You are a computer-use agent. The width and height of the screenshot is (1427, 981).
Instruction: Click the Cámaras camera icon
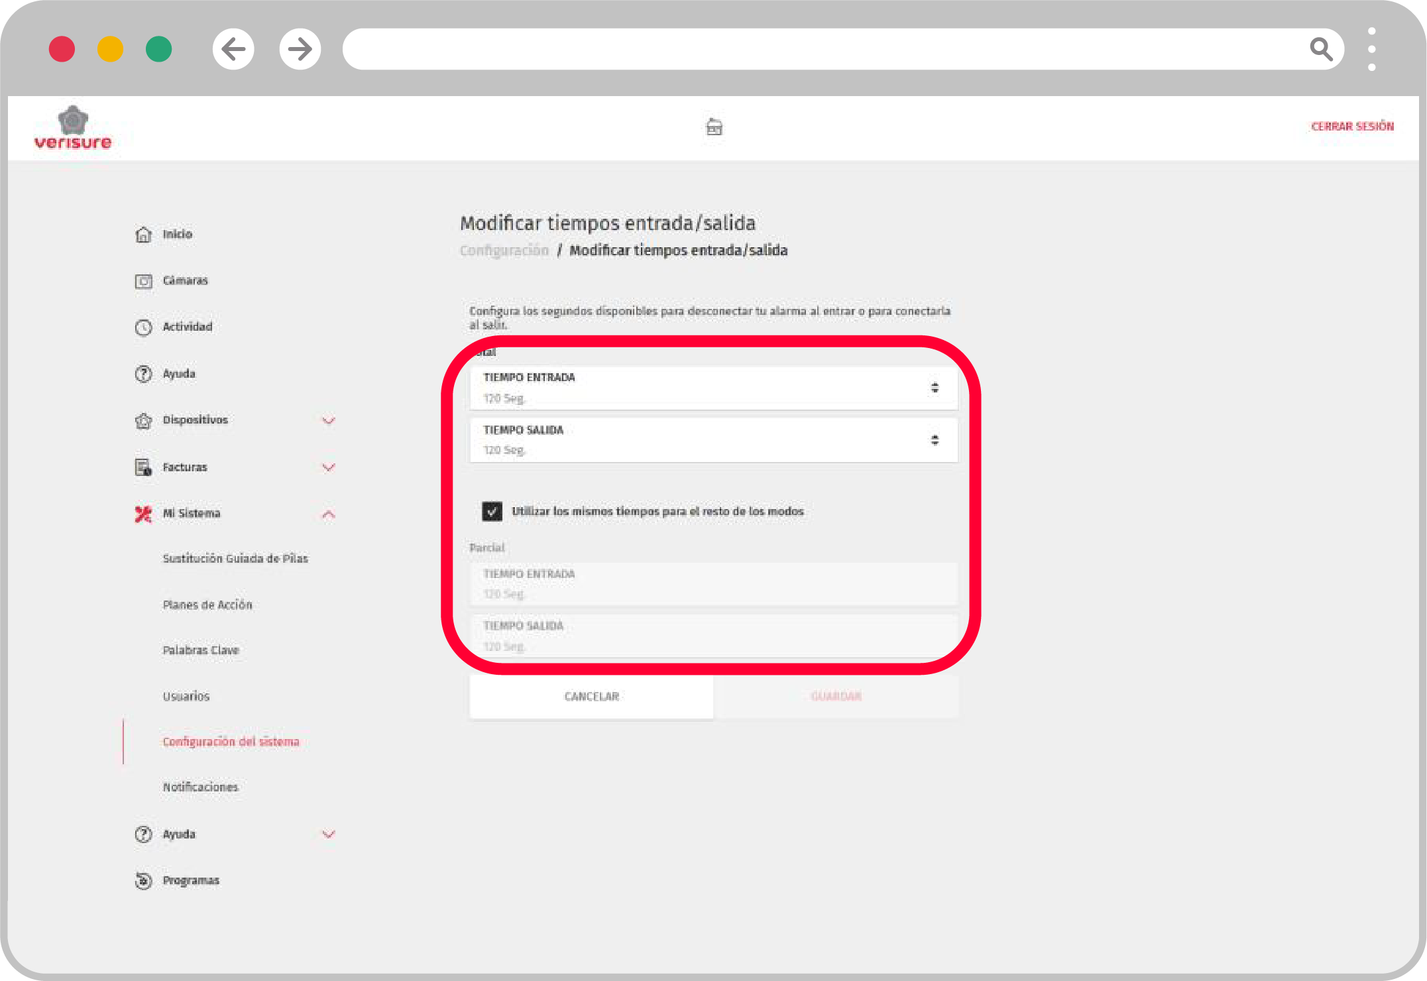[x=143, y=281]
